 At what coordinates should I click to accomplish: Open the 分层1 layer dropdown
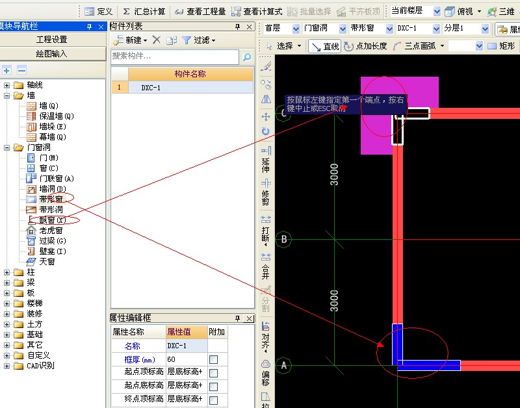(485, 29)
